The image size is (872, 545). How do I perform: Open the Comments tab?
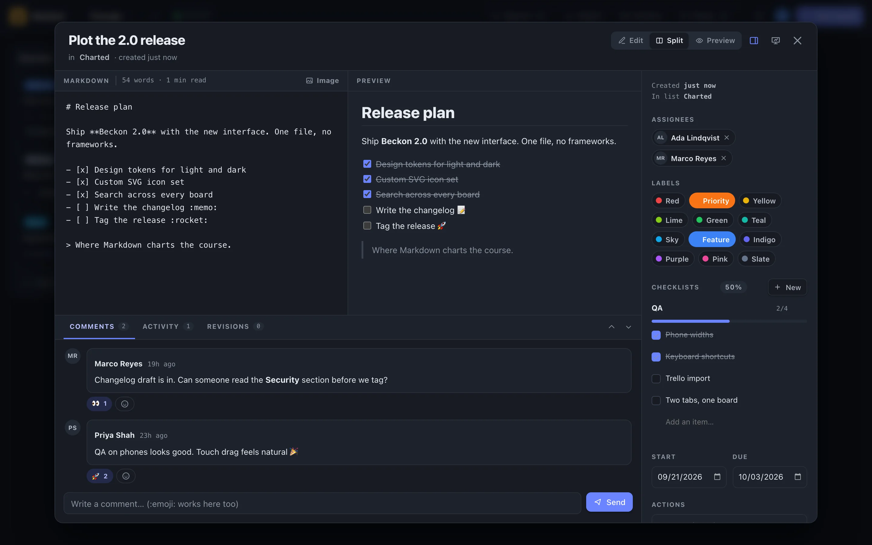(x=99, y=327)
